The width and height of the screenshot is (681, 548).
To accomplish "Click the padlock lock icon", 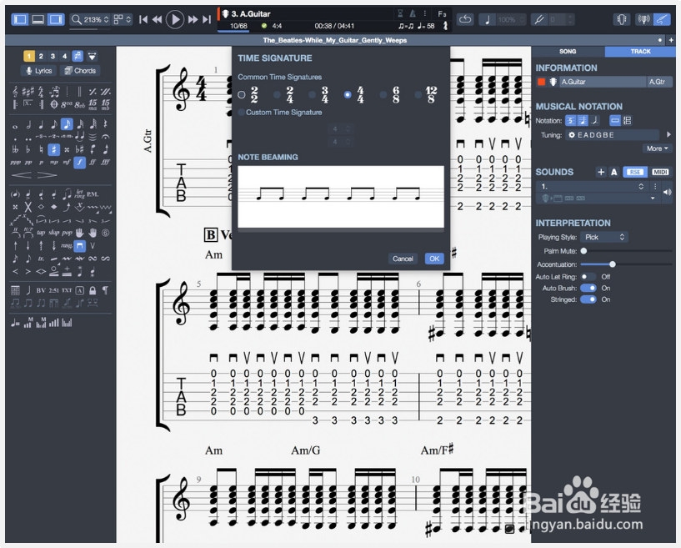I will coord(93,290).
